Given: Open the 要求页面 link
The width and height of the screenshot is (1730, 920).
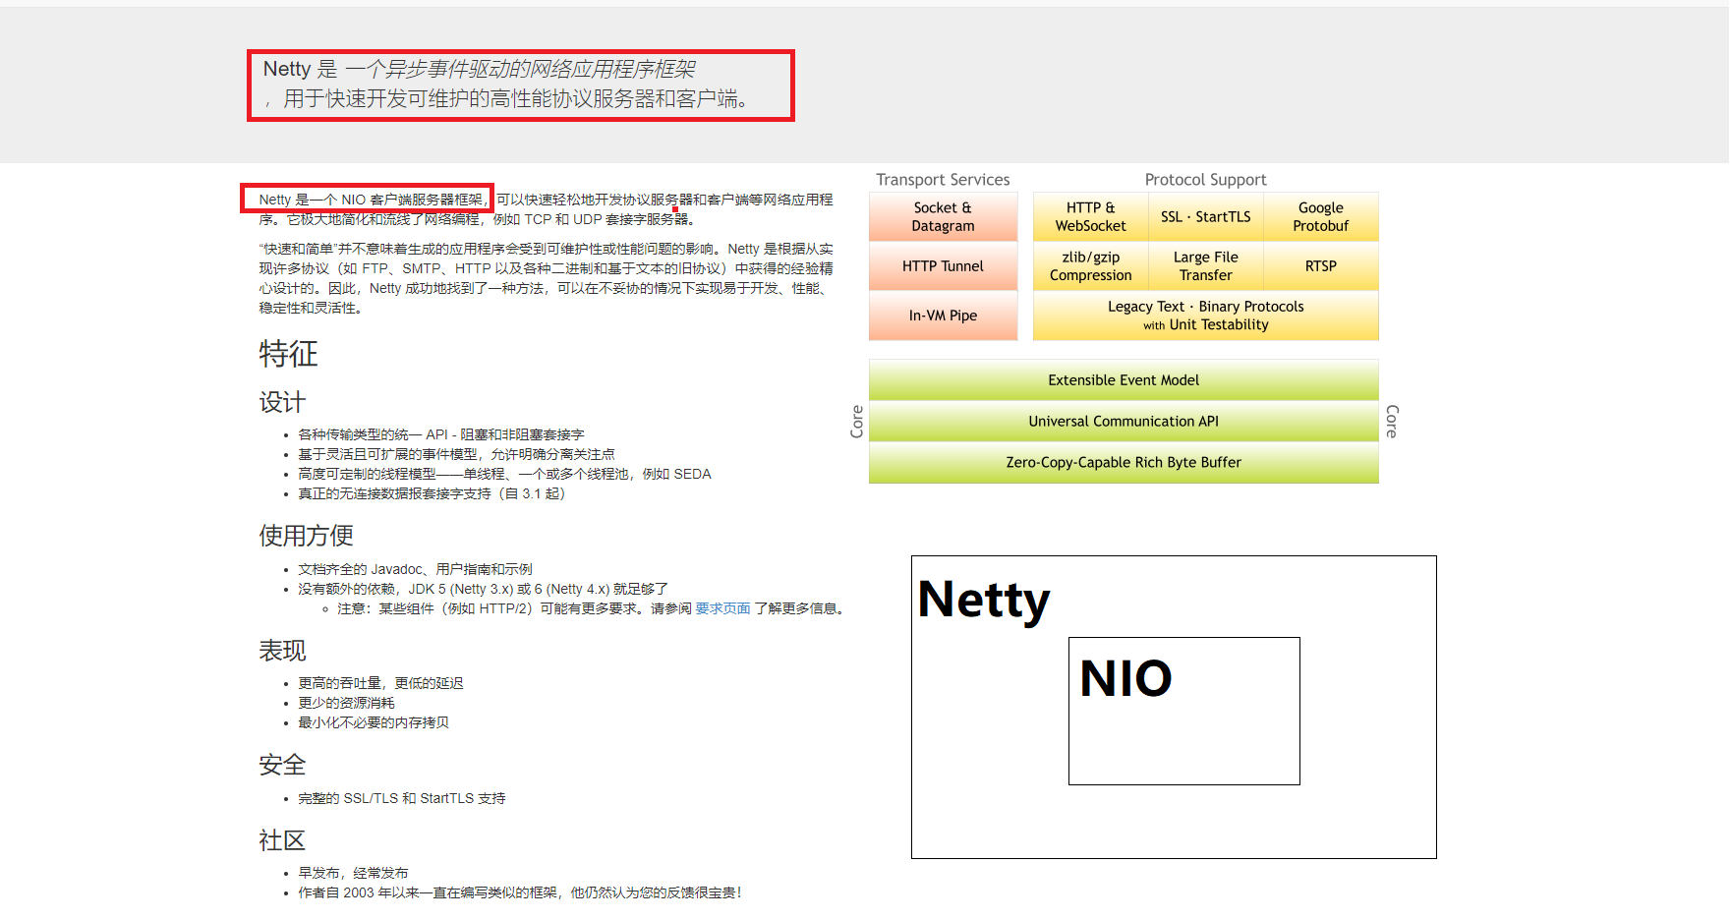Looking at the screenshot, I should pos(722,608).
